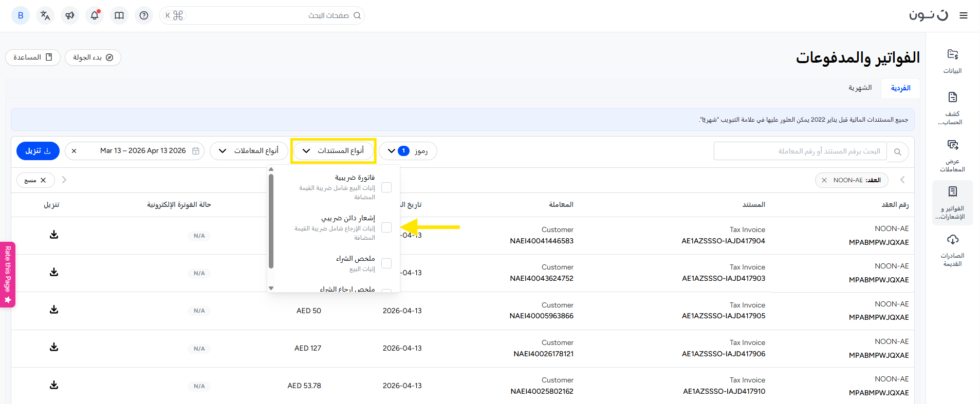Tick the ملخص الشراء checkbox
Screen dimensions: 980x404
tap(386, 263)
